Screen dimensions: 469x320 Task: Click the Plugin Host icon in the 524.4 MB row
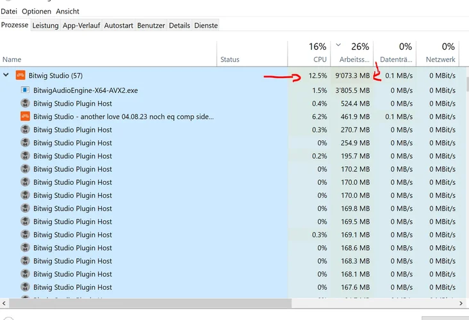(25, 103)
